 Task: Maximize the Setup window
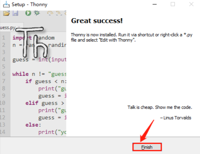pos(173,4)
